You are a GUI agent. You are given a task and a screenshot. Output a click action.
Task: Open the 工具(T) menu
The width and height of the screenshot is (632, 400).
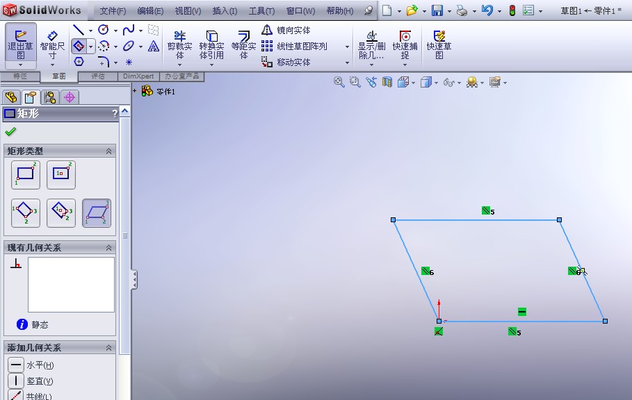click(x=261, y=11)
